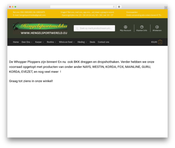Click the macOS red close window button
Image resolution: width=175 pixels, height=148 pixels.
[x=10, y=7]
